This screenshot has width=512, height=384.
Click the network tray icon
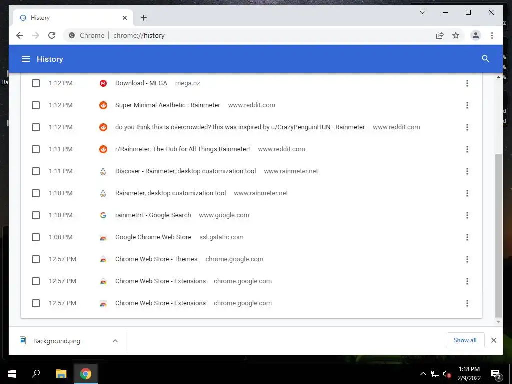[435, 374]
